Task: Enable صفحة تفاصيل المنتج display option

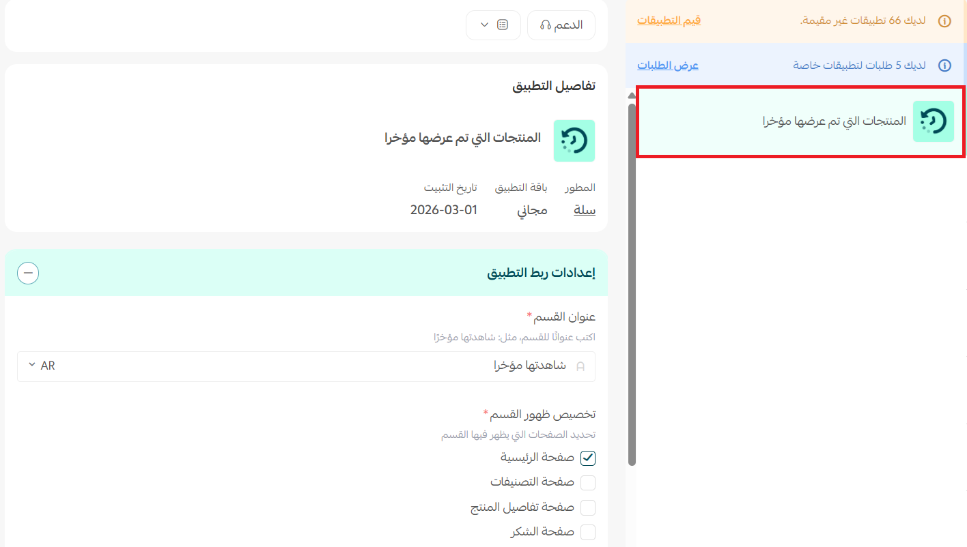Action: pos(587,507)
